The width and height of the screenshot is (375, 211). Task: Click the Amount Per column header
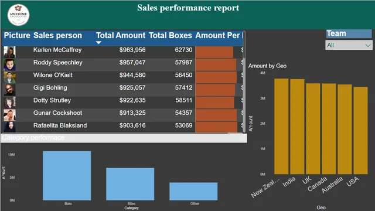click(219, 35)
